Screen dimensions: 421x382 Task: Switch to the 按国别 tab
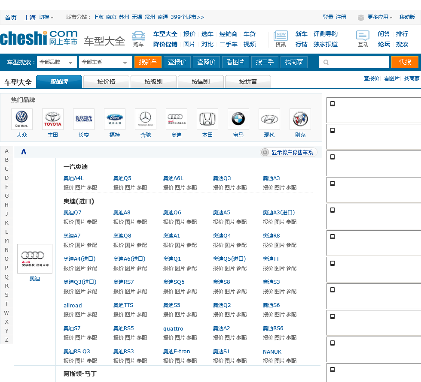pyautogui.click(x=201, y=82)
